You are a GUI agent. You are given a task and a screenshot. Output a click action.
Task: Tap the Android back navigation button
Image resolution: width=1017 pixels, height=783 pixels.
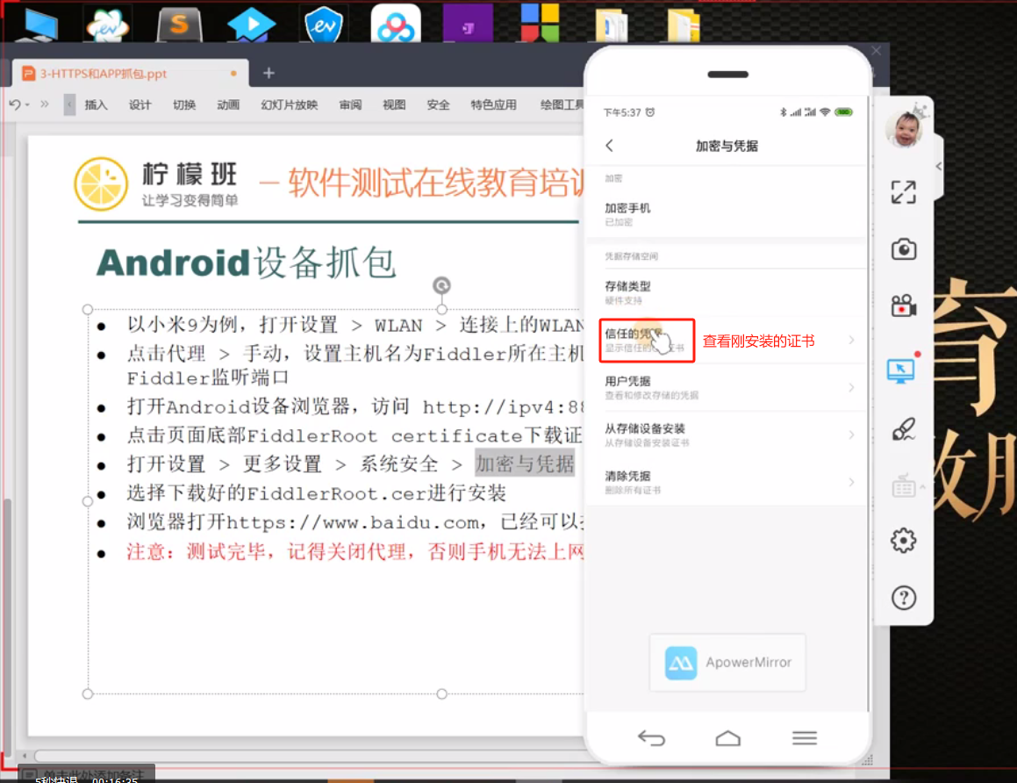651,737
